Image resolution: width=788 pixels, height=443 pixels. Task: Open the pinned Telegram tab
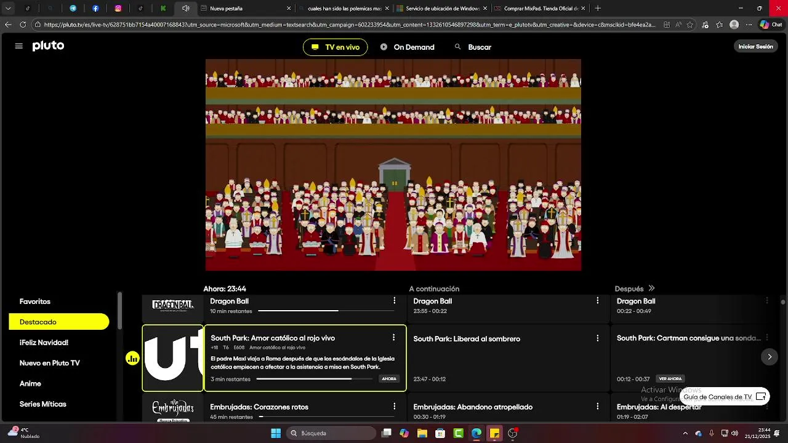click(73, 9)
